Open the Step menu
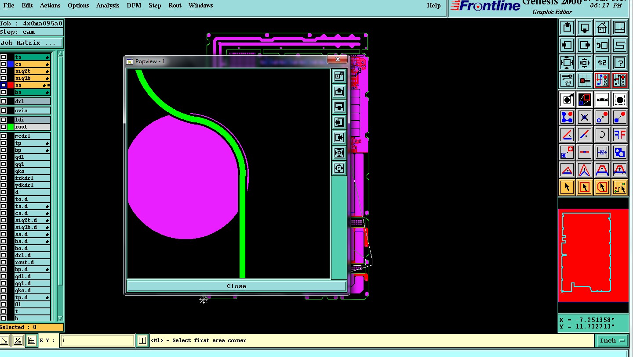Image resolution: width=633 pixels, height=357 pixels. 155,6
